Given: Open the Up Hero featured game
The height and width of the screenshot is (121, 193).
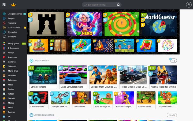Looking at the screenshot, I should (x=84, y=24).
